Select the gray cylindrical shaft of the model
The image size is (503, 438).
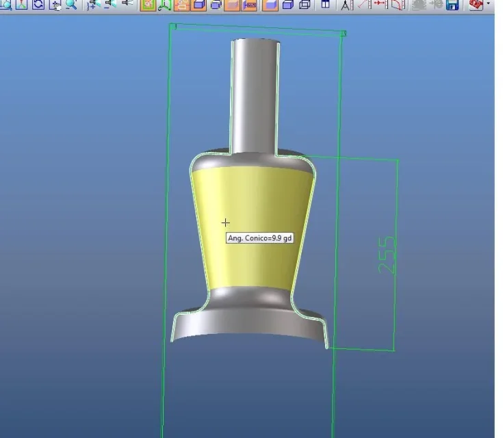(255, 96)
